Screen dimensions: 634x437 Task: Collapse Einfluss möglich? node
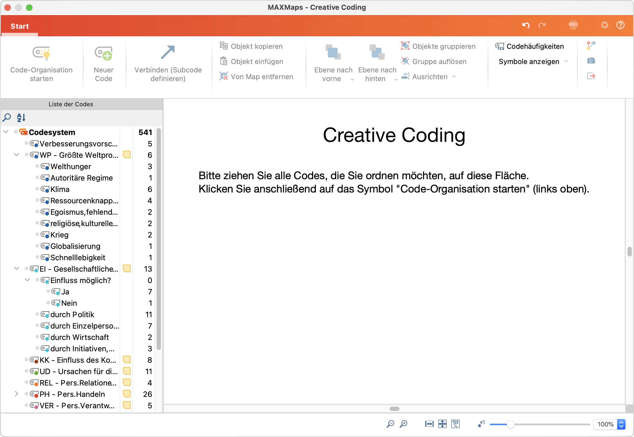click(27, 280)
